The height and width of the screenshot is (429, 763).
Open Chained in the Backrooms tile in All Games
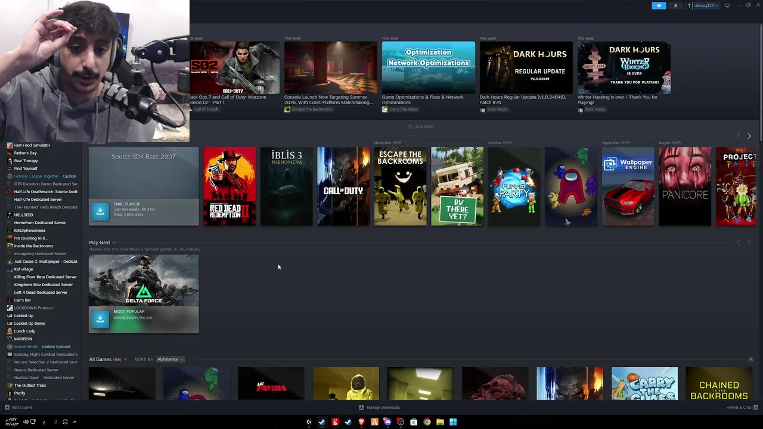(x=719, y=384)
